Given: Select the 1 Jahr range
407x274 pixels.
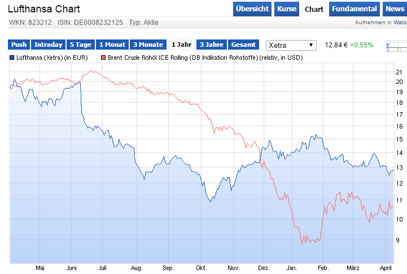Looking at the screenshot, I should click(181, 45).
